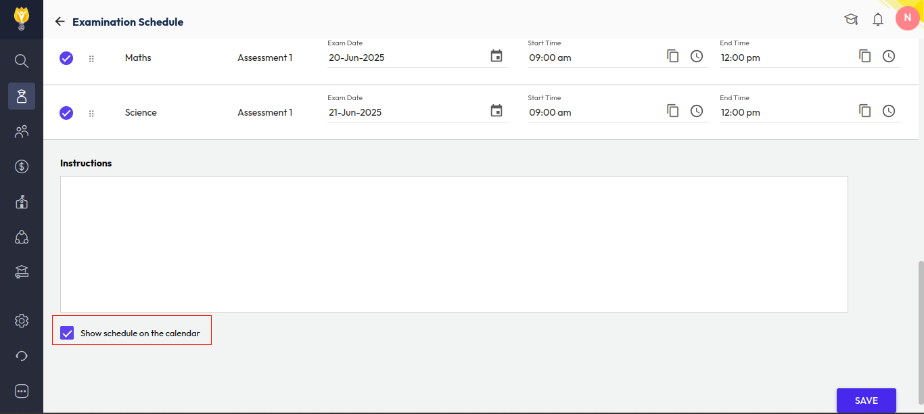Uncheck the Maths exam row
924x414 pixels.
tap(66, 58)
